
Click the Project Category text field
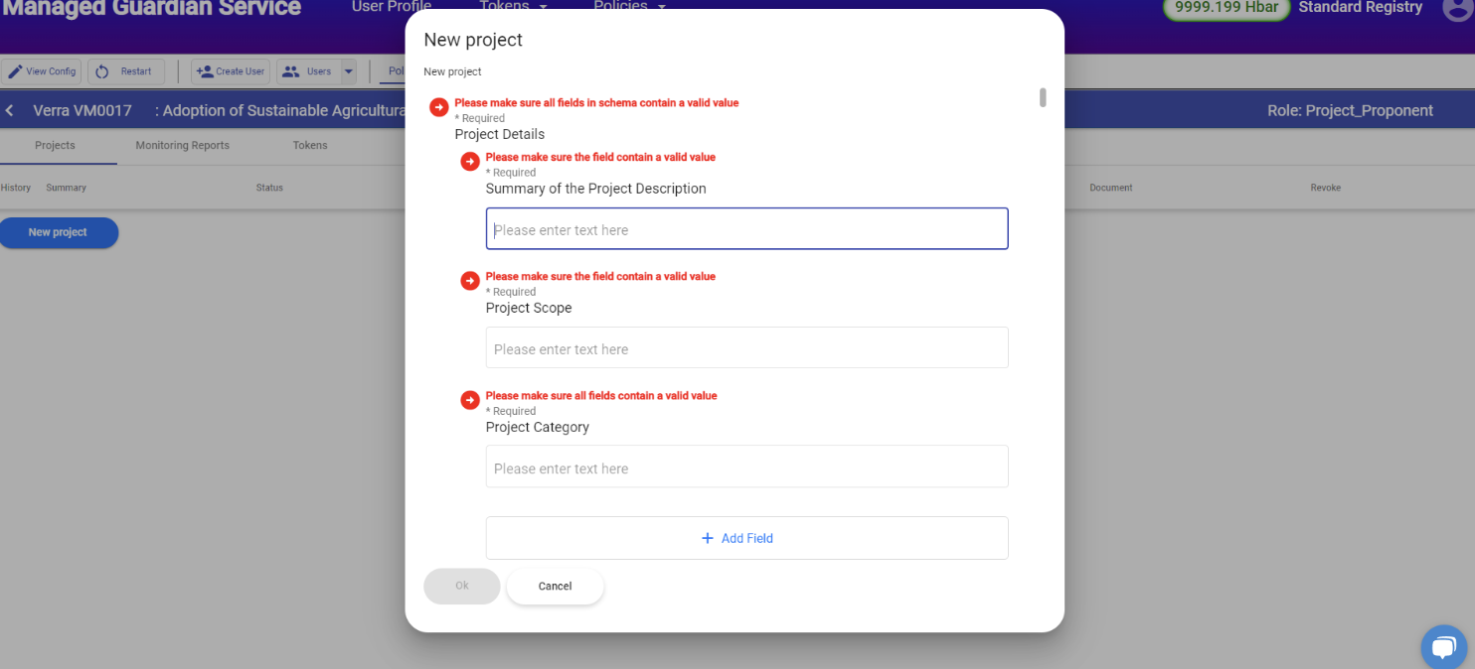(x=746, y=468)
